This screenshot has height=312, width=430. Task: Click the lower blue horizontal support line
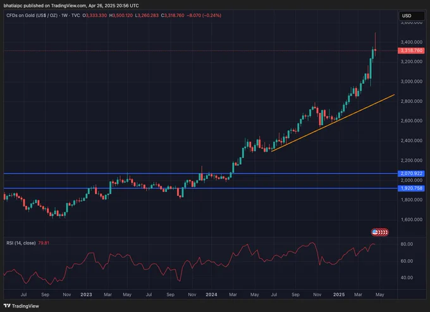point(200,188)
